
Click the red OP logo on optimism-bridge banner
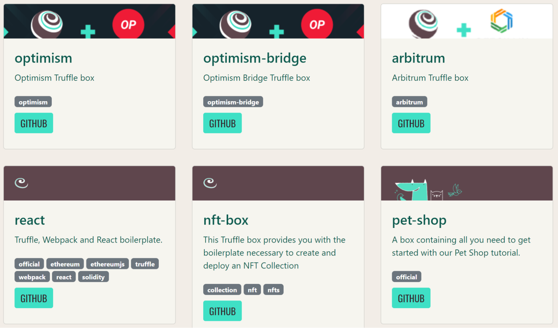click(x=317, y=25)
